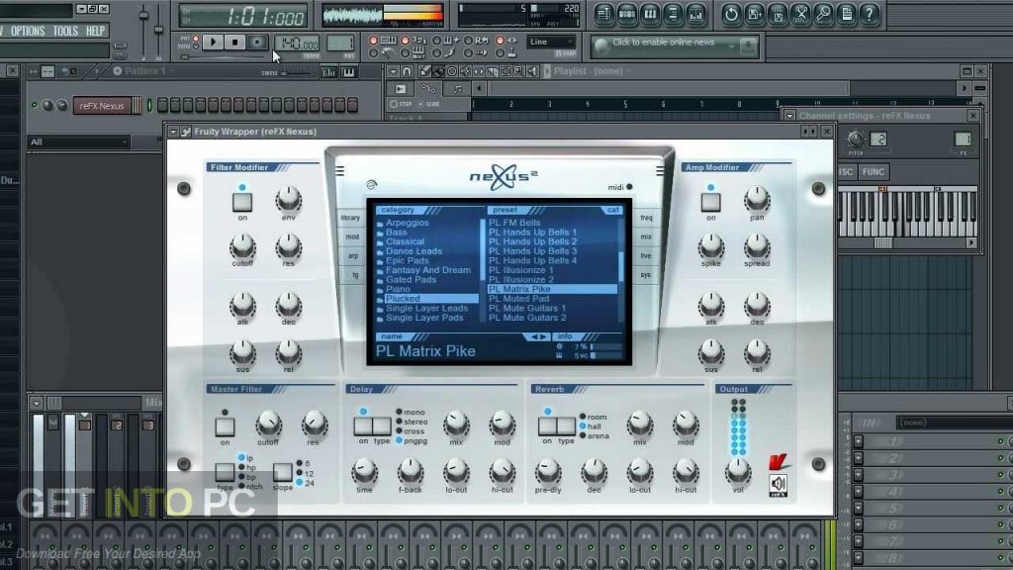This screenshot has height=570, width=1013.
Task: Open the mixer view icon
Action: click(x=696, y=14)
